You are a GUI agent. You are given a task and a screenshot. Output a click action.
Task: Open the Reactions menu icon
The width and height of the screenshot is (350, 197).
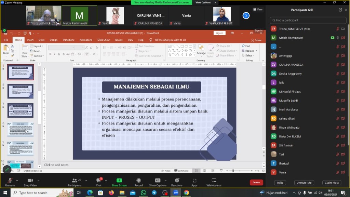pos(177,181)
